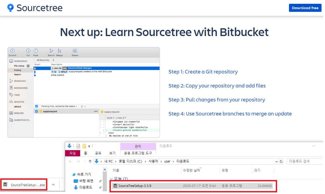Open downloaded SourceTreeSetup exe in download bar
Screen dimensions: 325x194
click(24, 185)
